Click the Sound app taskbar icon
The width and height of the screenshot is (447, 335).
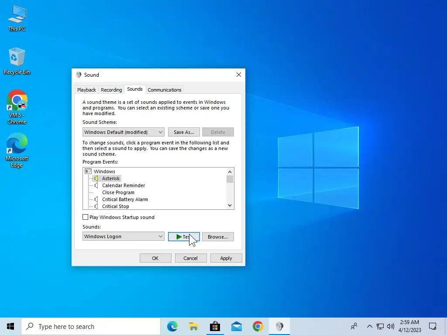279,326
